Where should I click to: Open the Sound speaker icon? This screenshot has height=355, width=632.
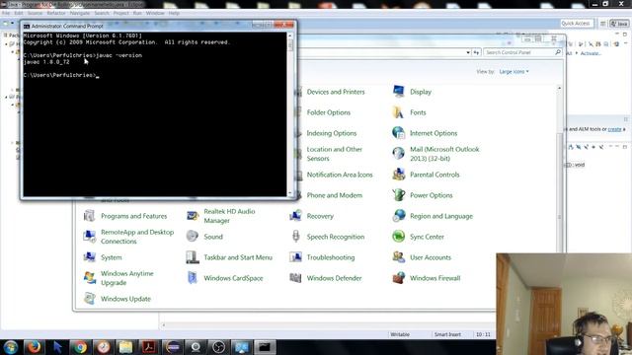click(193, 237)
